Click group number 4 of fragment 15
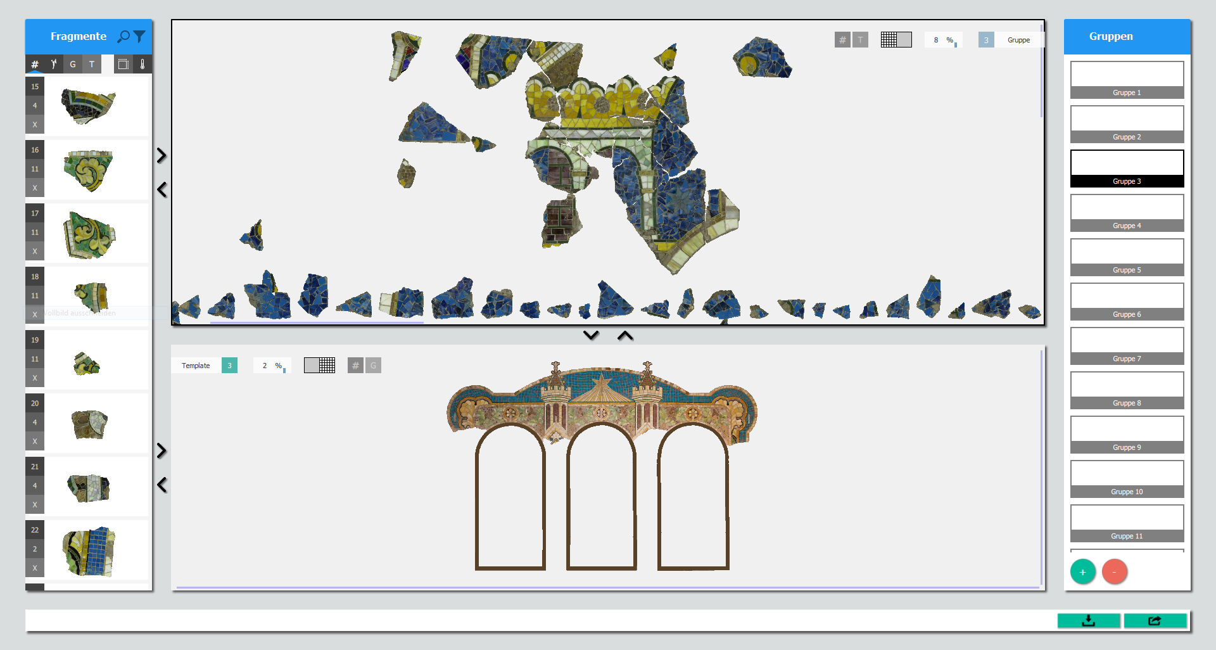The width and height of the screenshot is (1216, 650). (x=35, y=106)
